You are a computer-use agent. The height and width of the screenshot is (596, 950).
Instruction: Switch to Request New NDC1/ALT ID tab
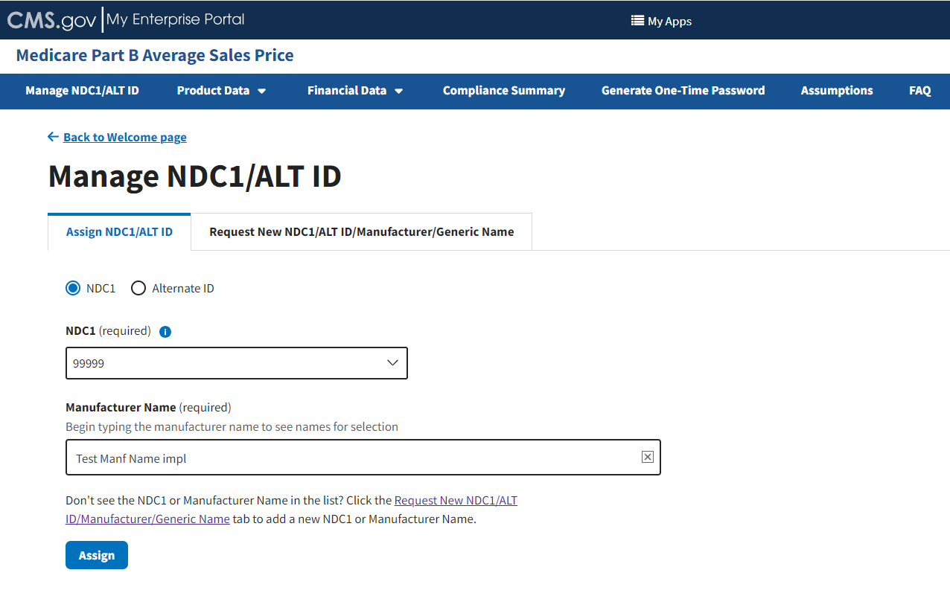pos(361,232)
